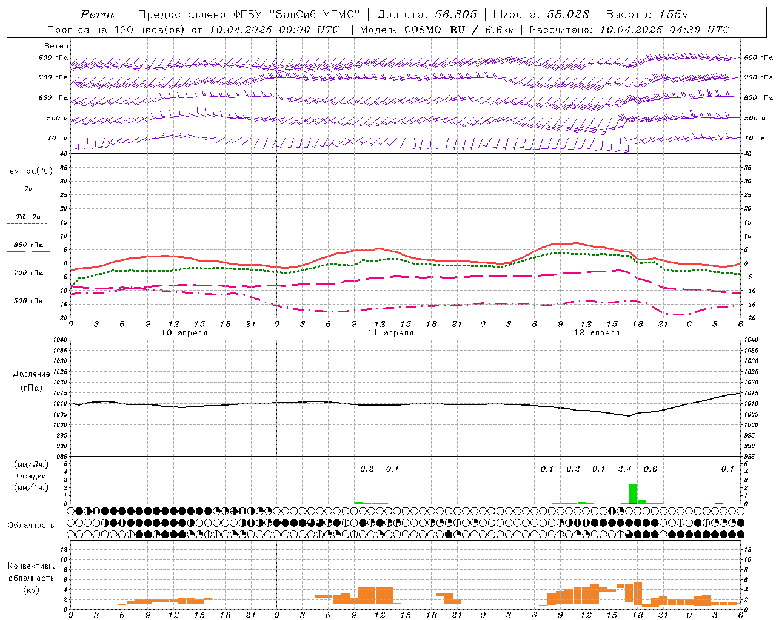776x620 pixels.
Task: Click the "2м" temperature legend entry
Action: (x=28, y=190)
